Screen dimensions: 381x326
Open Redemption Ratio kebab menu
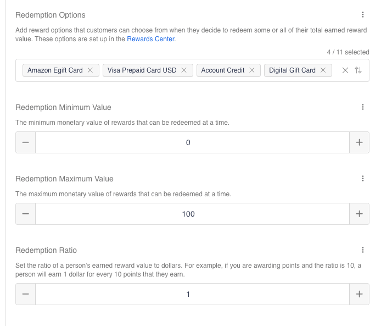coord(363,250)
